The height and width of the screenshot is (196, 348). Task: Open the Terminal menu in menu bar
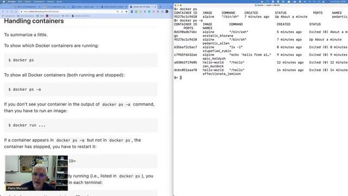pyautogui.click(x=11, y=2)
